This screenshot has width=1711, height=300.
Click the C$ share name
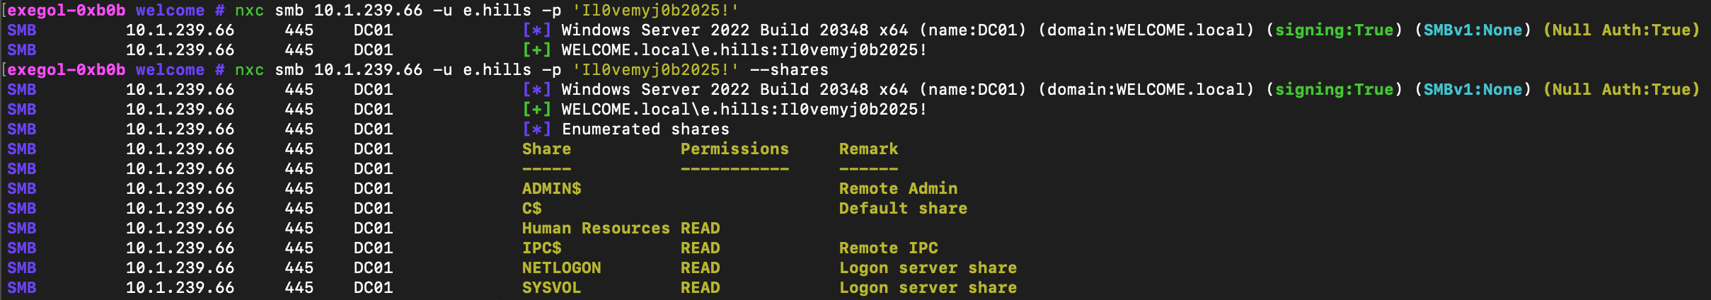coord(531,209)
